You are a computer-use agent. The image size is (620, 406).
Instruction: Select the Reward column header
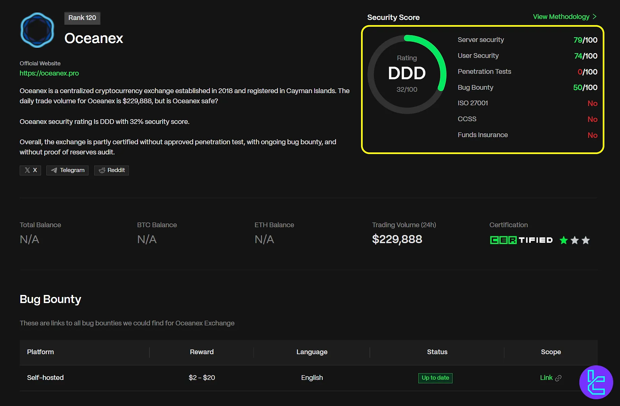(x=202, y=352)
